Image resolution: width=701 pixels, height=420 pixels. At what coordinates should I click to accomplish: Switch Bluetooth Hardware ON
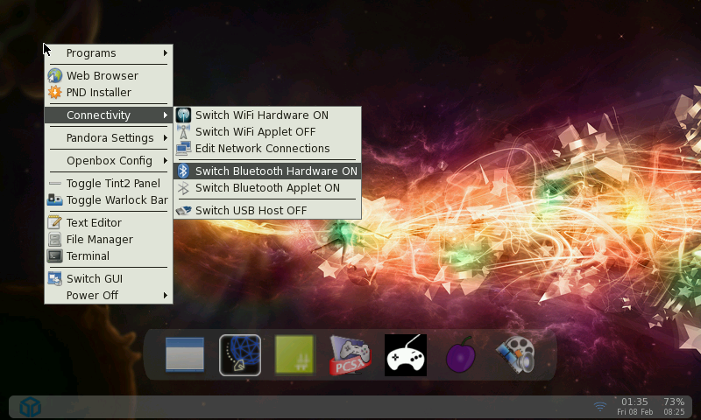point(267,171)
